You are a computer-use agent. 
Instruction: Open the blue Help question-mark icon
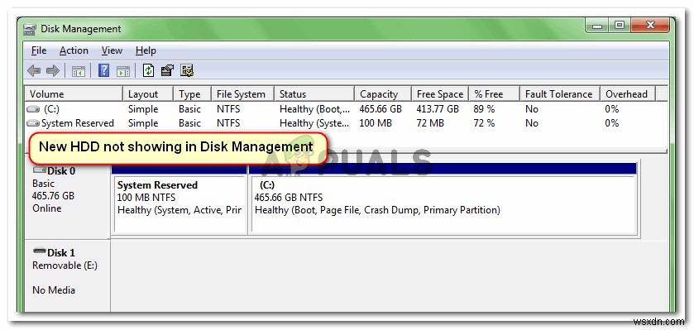[x=103, y=70]
